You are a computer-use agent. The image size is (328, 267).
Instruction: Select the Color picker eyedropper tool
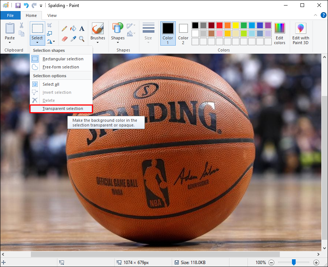(73, 39)
